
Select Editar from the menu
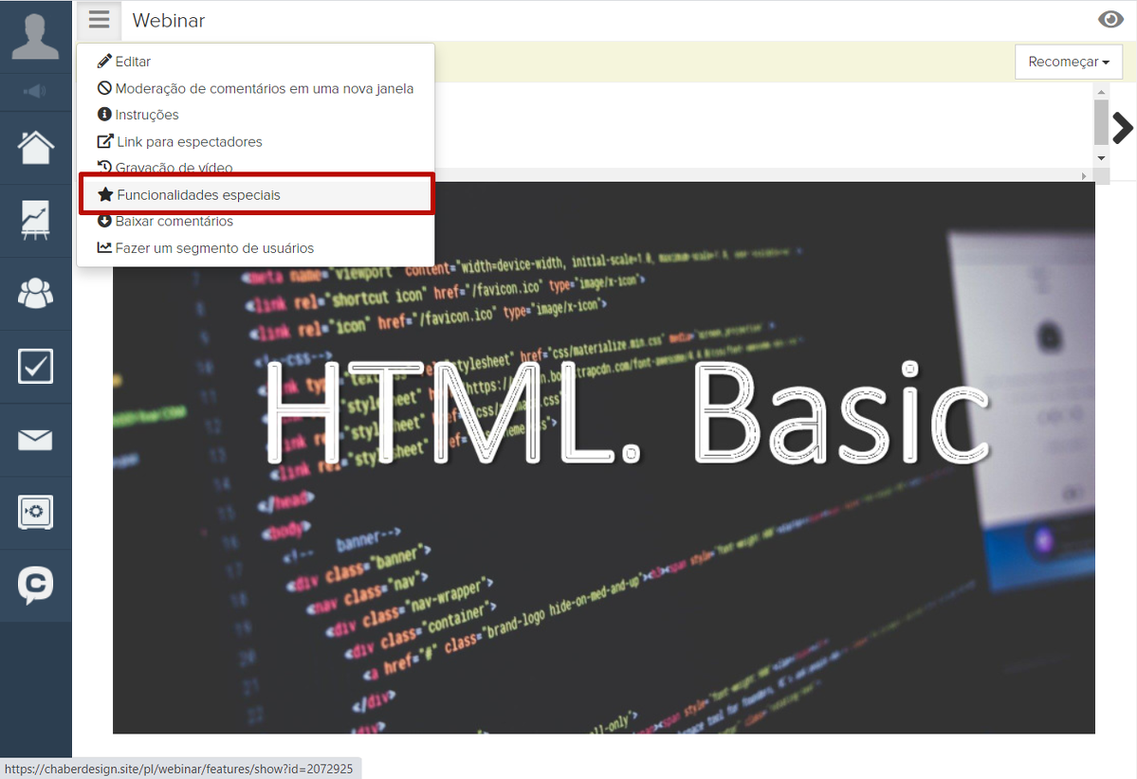[x=133, y=62]
